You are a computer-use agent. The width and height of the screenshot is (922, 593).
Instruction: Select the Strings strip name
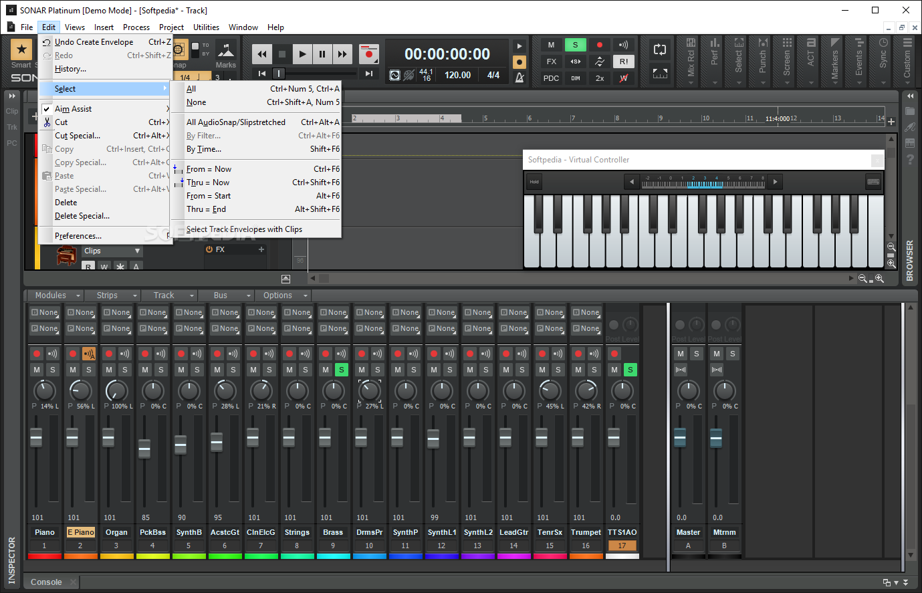point(297,532)
